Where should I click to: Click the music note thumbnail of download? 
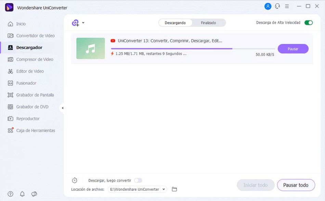(x=91, y=48)
